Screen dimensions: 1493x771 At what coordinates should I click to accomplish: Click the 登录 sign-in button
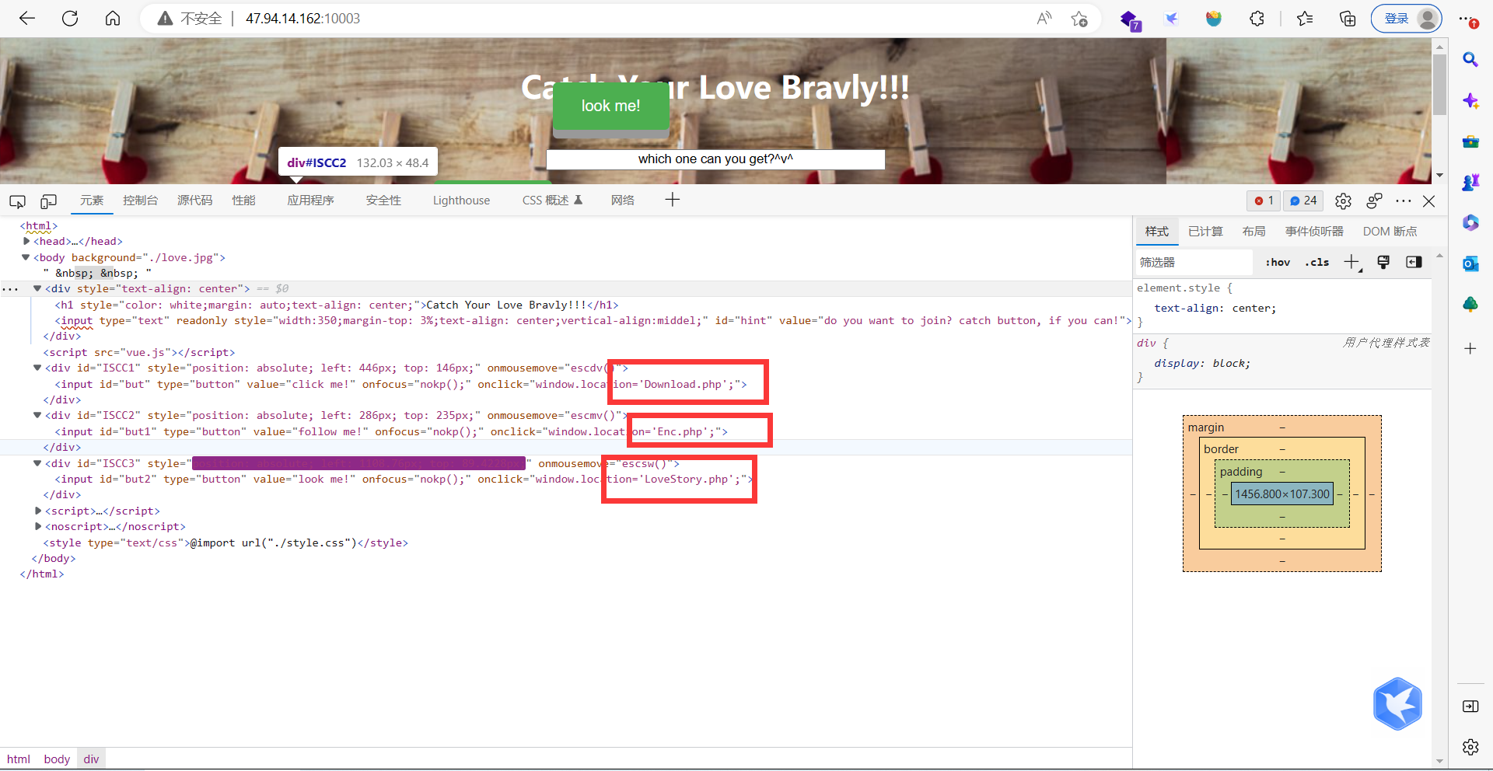[1407, 19]
